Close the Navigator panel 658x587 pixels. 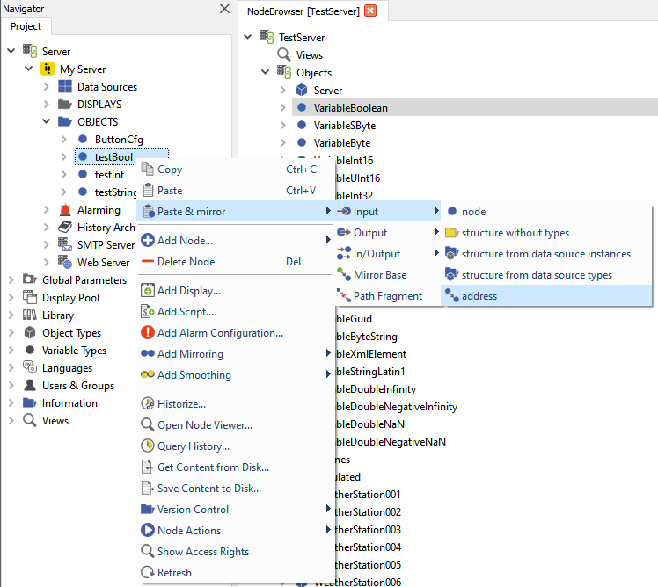pos(224,9)
